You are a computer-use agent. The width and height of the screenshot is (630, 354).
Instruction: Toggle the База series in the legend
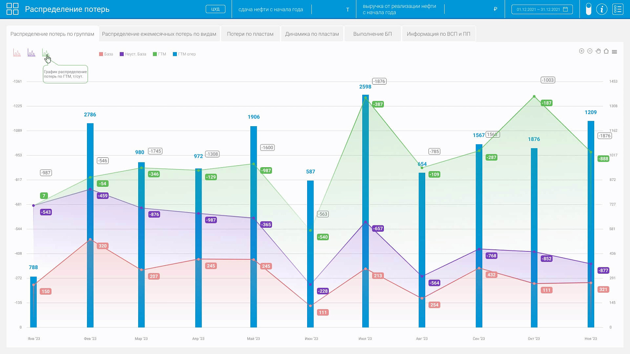(x=106, y=54)
